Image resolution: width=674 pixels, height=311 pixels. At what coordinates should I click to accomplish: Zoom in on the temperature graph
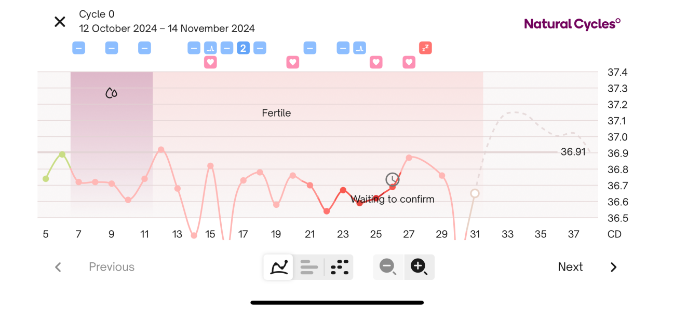point(419,267)
